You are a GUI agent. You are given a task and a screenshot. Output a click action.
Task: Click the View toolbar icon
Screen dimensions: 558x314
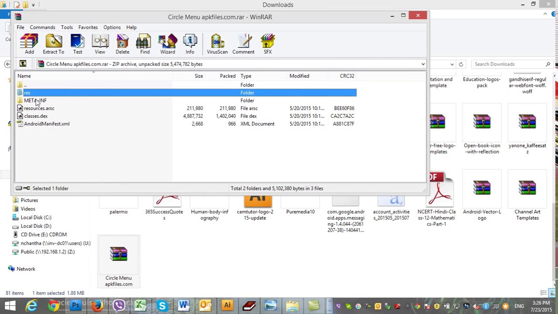pyautogui.click(x=100, y=44)
